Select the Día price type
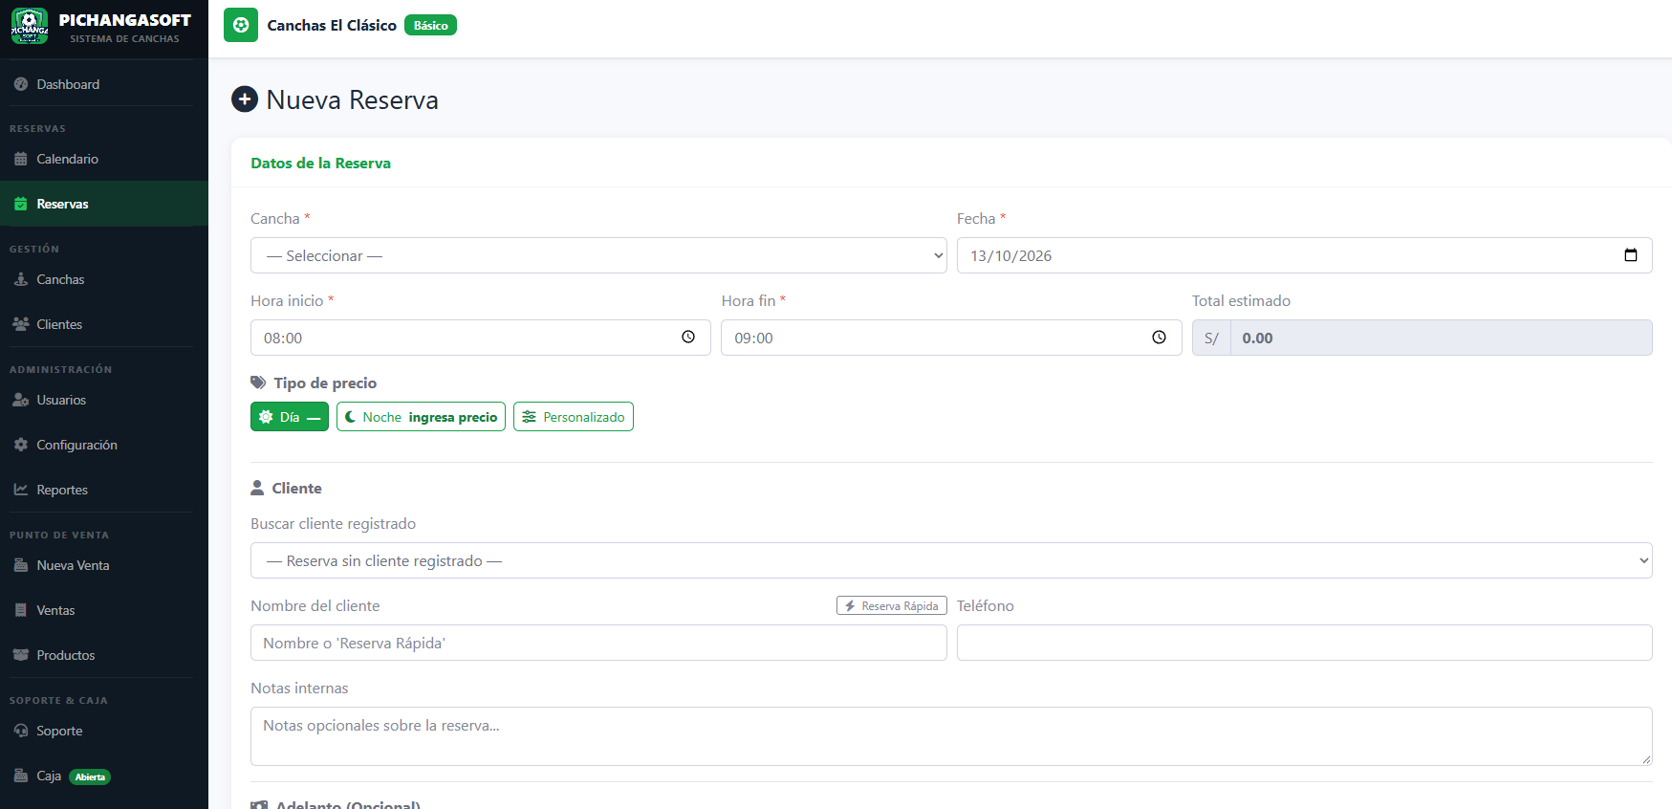Viewport: 1672px width, 809px height. [290, 417]
